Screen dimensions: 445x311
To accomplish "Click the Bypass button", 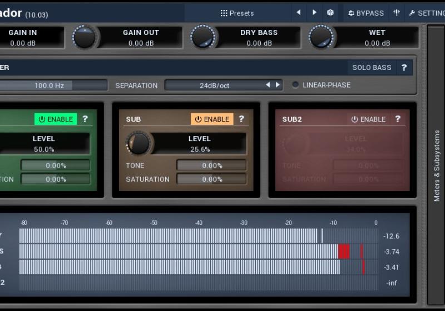I will pos(366,13).
